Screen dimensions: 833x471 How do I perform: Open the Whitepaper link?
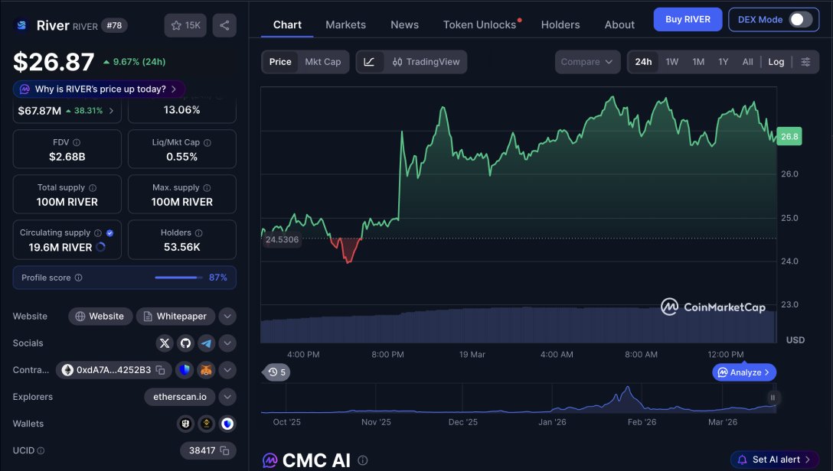175,316
